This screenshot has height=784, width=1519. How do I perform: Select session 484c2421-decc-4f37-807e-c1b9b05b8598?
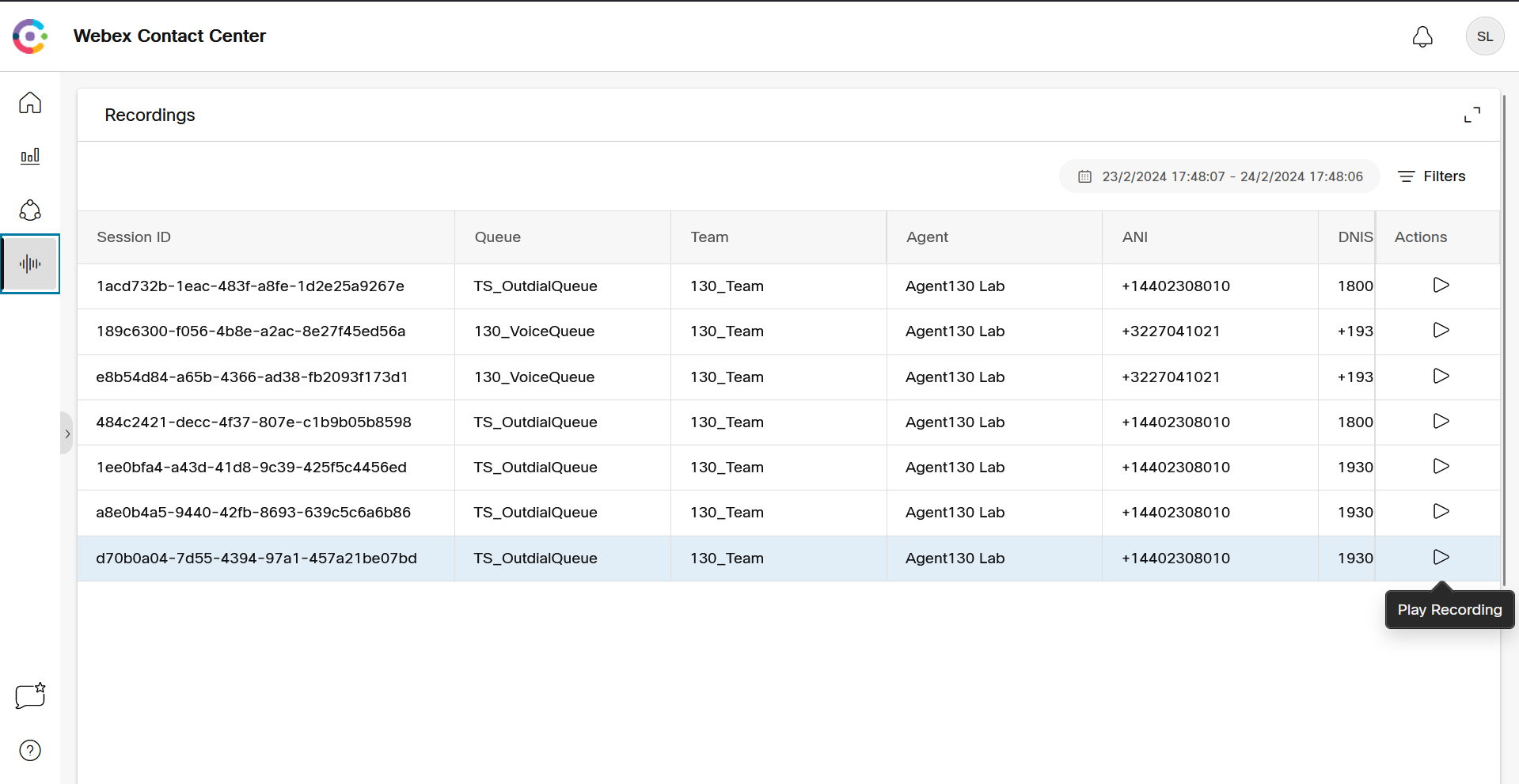click(253, 422)
